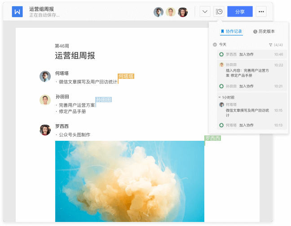Click the blue 分享 button

pyautogui.click(x=240, y=12)
